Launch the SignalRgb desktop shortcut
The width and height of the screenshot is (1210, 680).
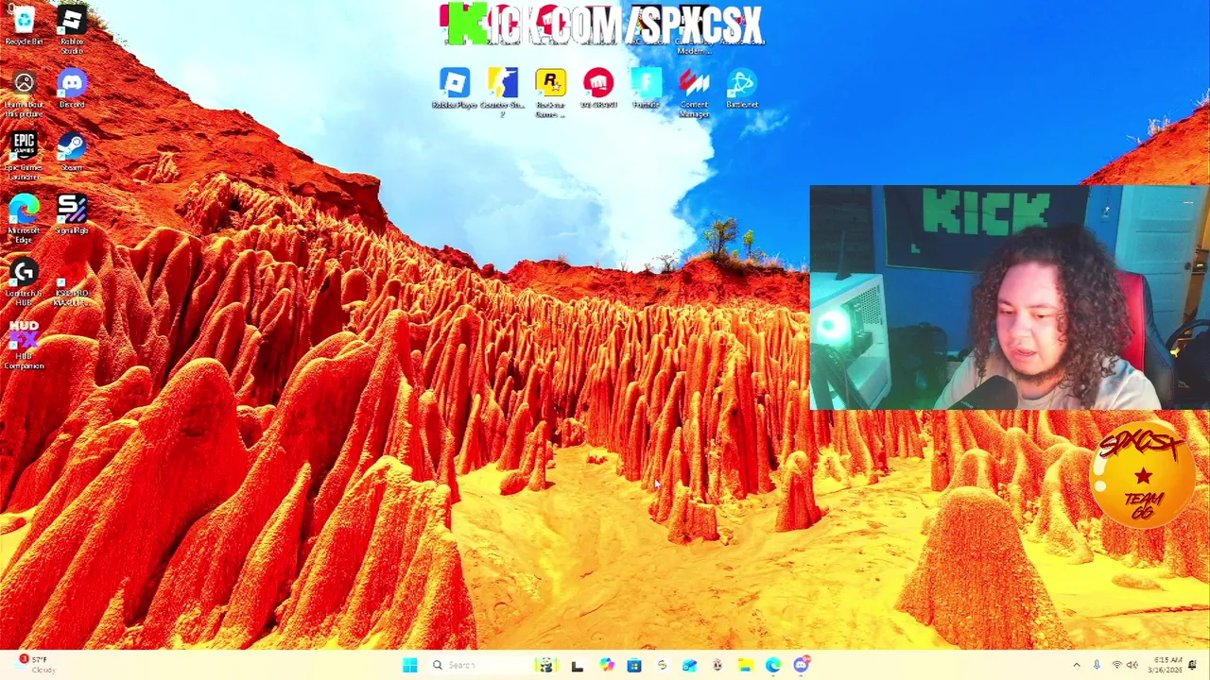(72, 215)
